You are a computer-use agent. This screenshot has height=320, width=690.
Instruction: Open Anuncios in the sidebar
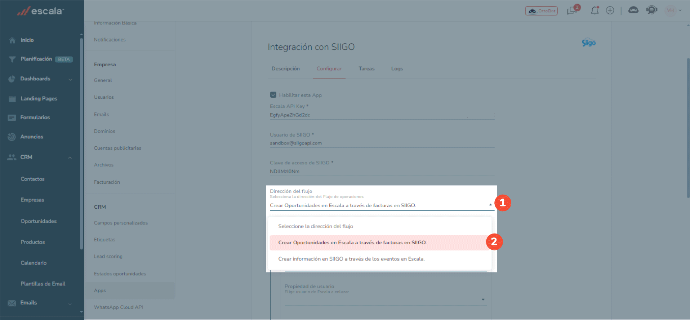click(32, 137)
